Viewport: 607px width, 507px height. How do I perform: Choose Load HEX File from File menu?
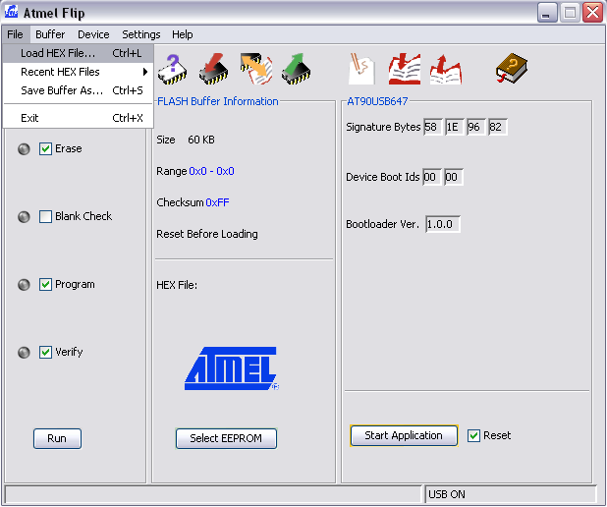pyautogui.click(x=79, y=53)
